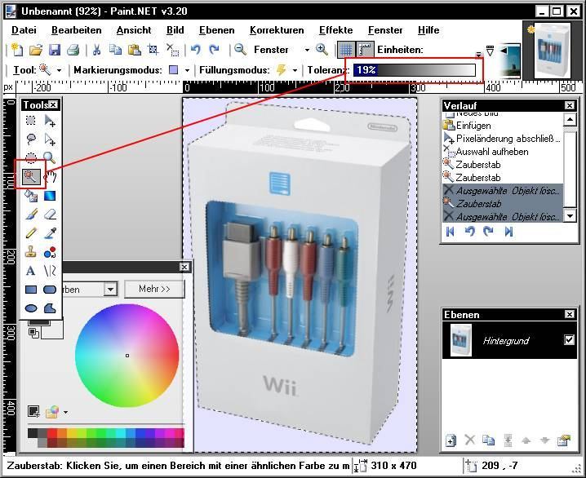Click the Print icon
586x478 pixels.
(x=73, y=50)
